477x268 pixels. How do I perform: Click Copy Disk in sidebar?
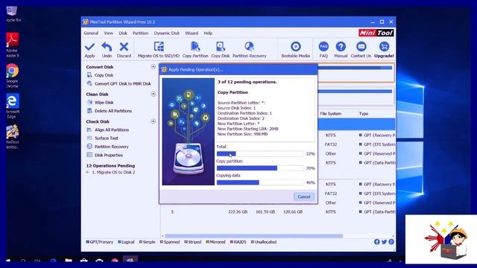(x=104, y=75)
